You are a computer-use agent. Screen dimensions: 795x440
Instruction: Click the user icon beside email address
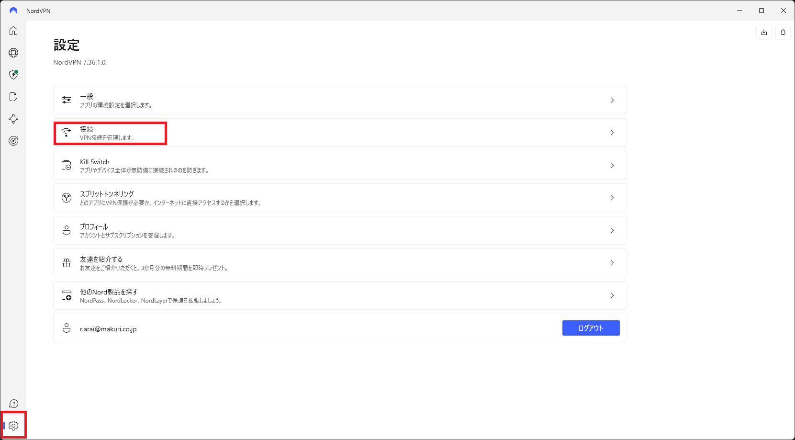pos(67,328)
